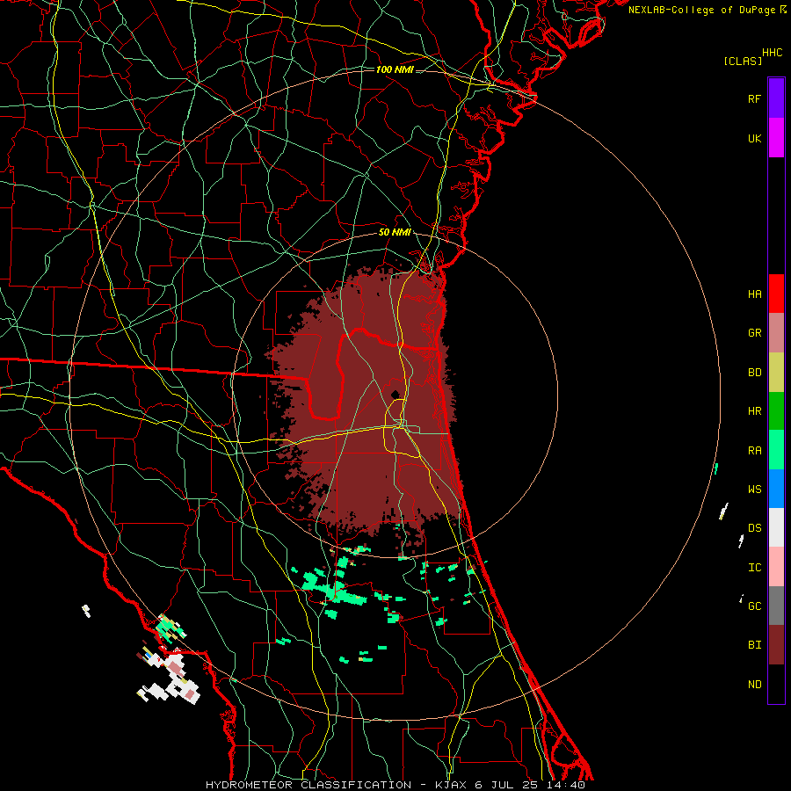
Task: Click the RA legend label
Action: [754, 450]
